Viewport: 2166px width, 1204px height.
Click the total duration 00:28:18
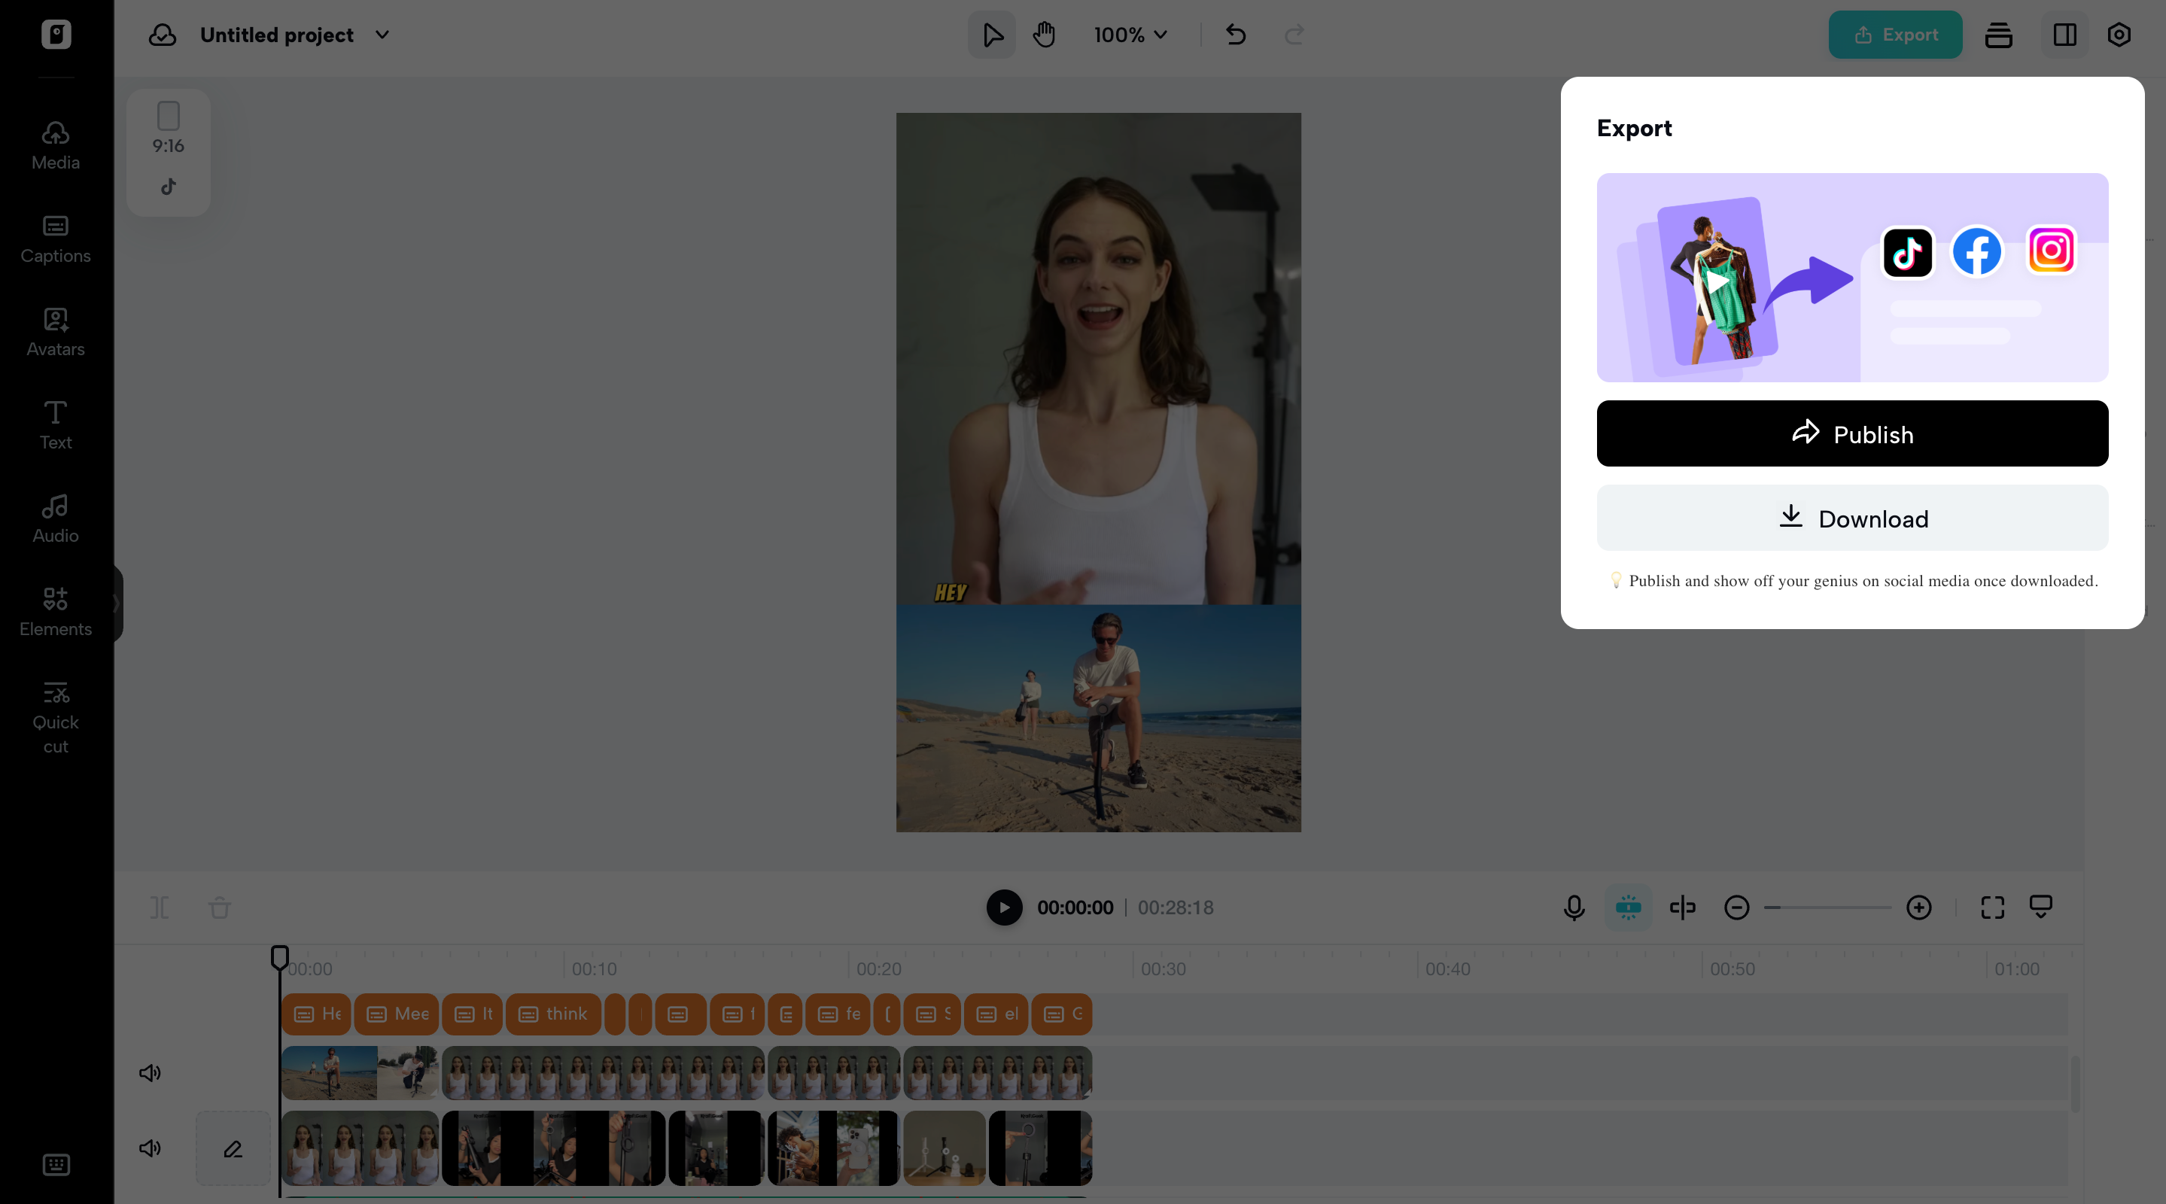pyautogui.click(x=1176, y=908)
